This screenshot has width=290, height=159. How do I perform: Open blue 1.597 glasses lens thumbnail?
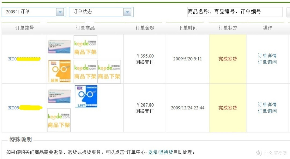pos(86,96)
